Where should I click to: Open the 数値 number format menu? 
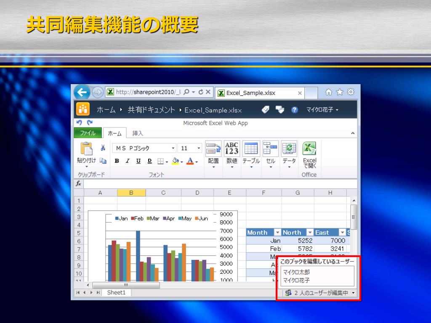[232, 154]
